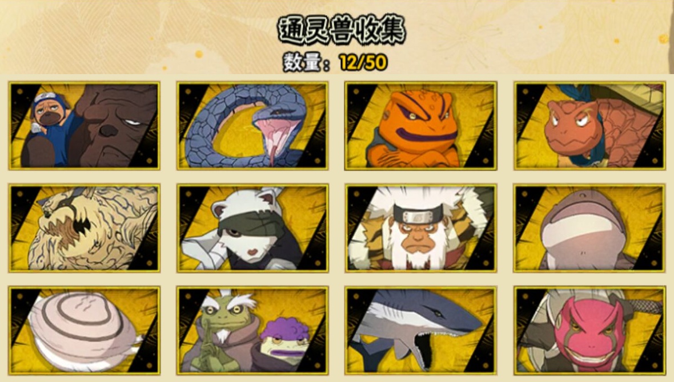The height and width of the screenshot is (382, 674).
Task: Select the white-bearded monkey king card
Action: pyautogui.click(x=420, y=228)
